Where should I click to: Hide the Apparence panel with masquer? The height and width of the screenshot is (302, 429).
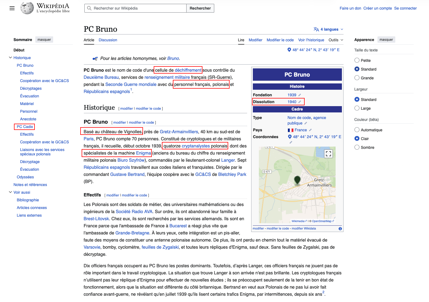[x=386, y=40]
